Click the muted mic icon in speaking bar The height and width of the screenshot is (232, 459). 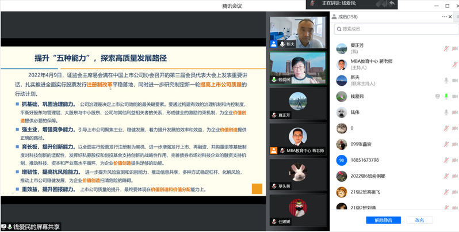coord(313,3)
